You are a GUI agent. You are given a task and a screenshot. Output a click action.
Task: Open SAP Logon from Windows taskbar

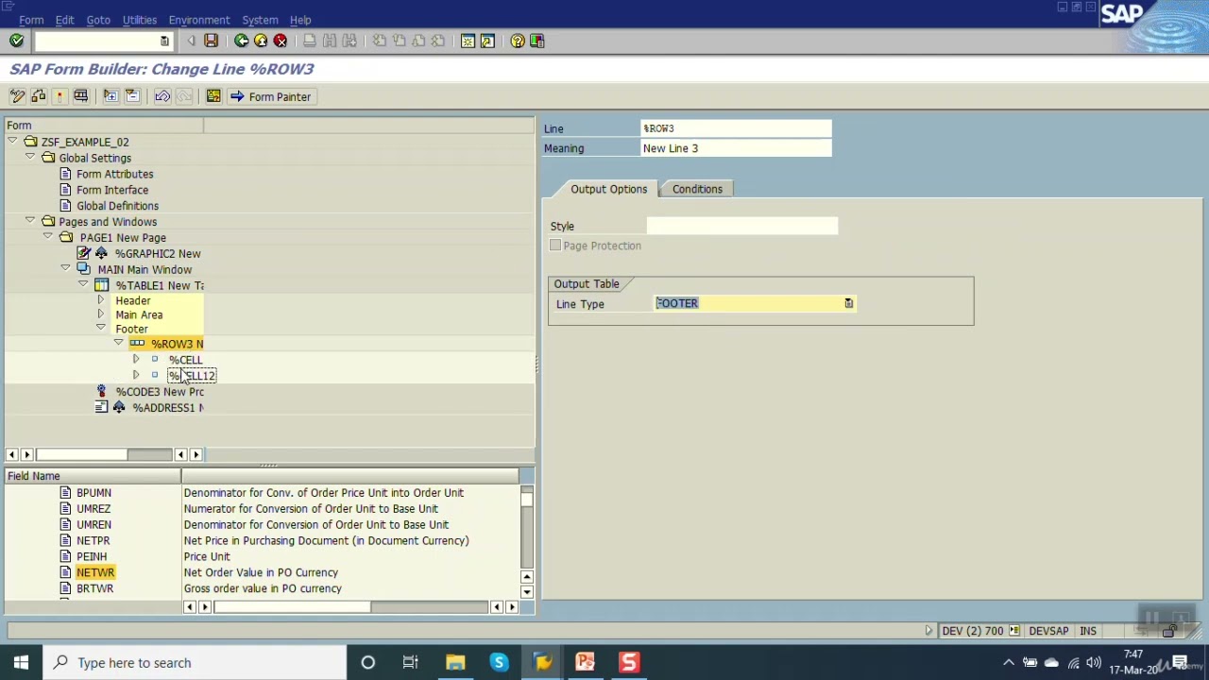click(x=543, y=662)
